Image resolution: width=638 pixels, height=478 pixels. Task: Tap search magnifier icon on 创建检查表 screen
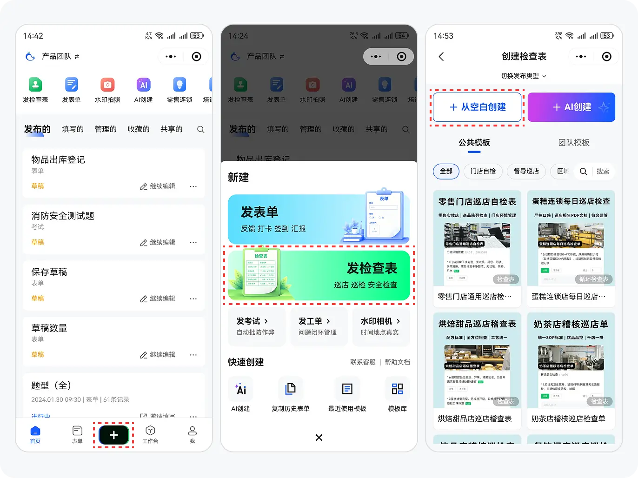pyautogui.click(x=583, y=172)
